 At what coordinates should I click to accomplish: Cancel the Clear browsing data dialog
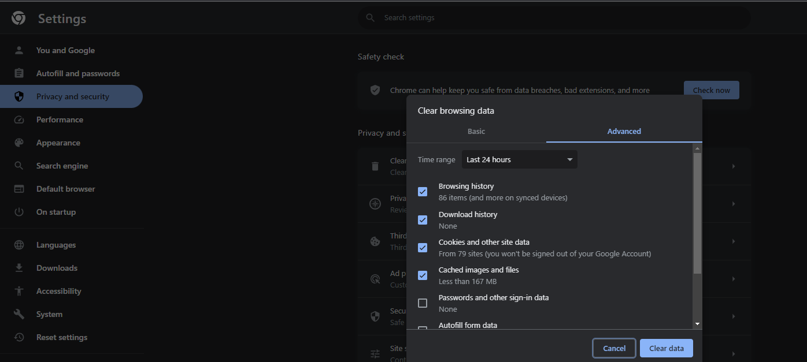pos(614,348)
